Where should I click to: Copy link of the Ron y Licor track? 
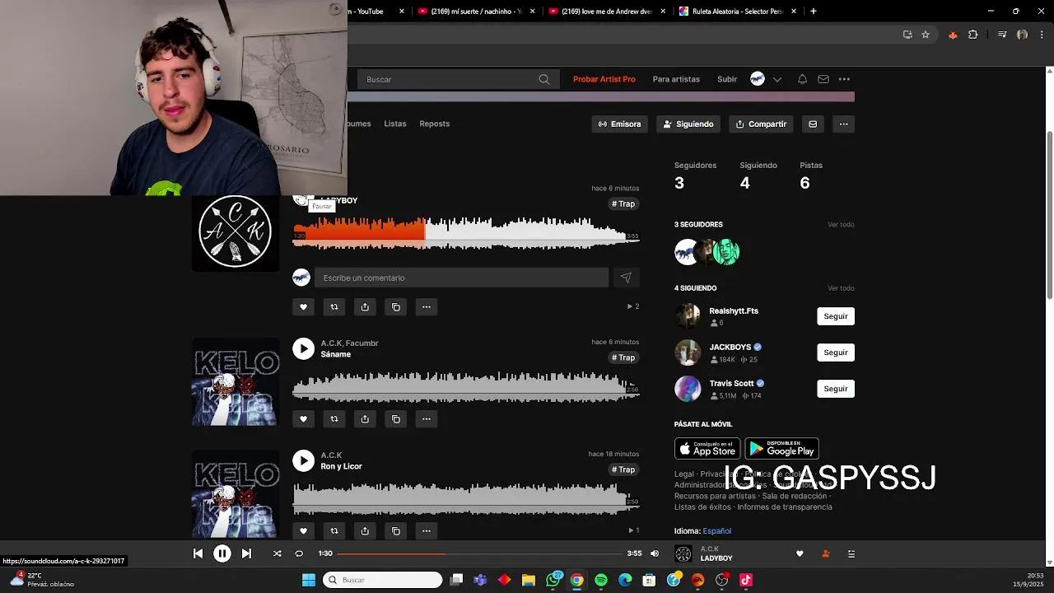click(x=396, y=531)
